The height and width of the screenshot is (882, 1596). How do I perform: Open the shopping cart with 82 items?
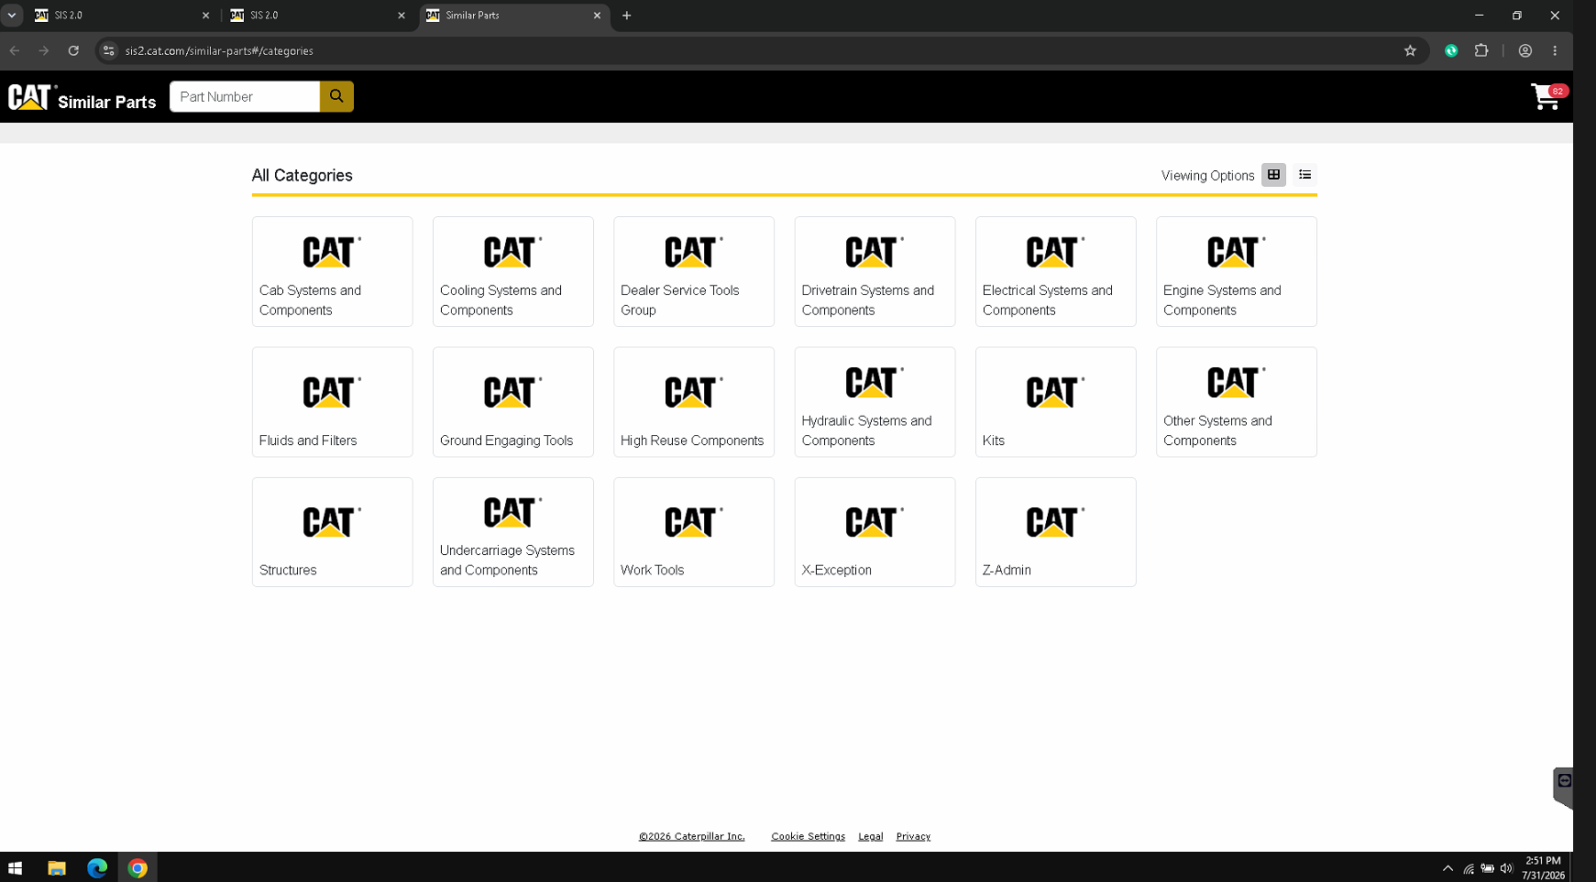[x=1548, y=96]
